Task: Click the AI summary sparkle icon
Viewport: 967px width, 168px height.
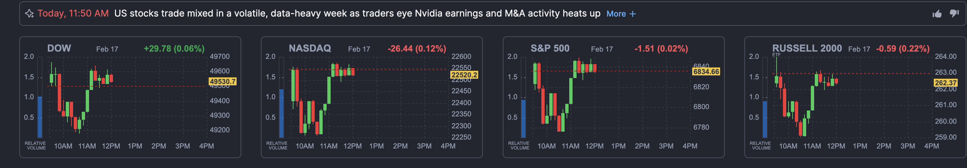Action: (29, 14)
